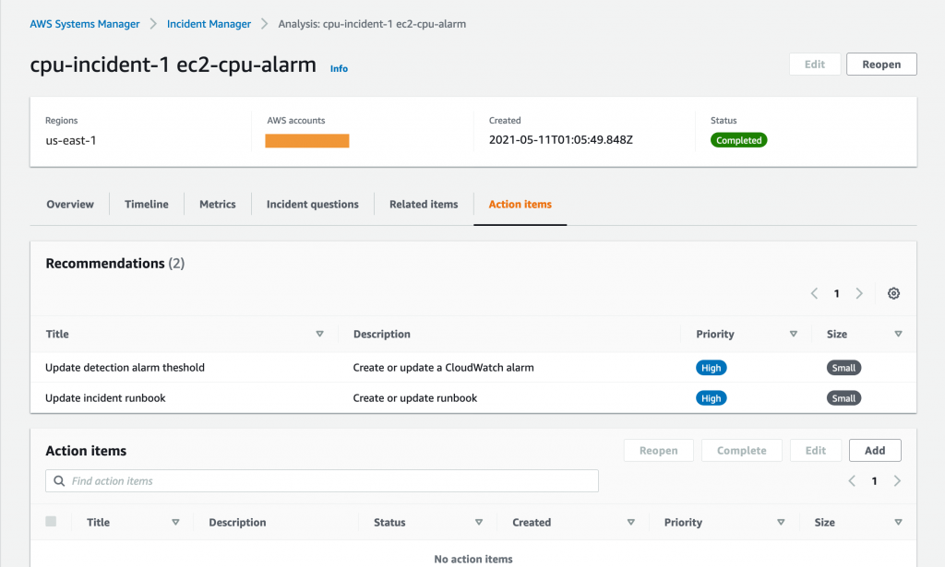View the Related items tab

point(423,204)
